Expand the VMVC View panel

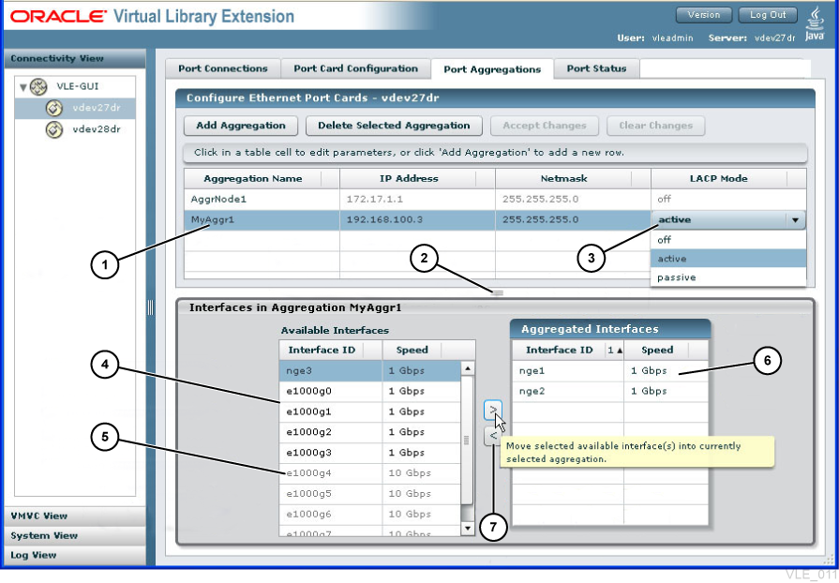click(x=74, y=516)
